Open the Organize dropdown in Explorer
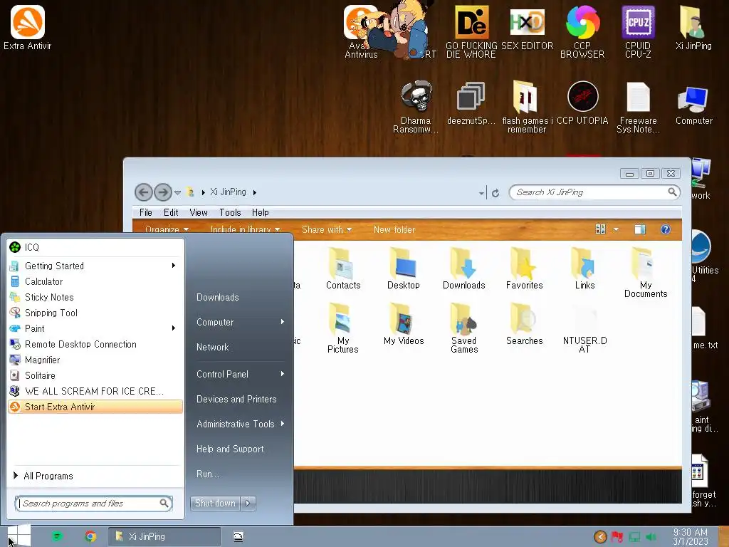This screenshot has height=547, width=729. pyautogui.click(x=167, y=229)
